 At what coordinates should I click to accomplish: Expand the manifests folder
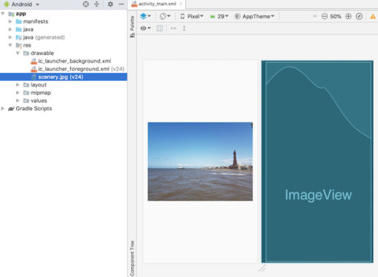[x=10, y=21]
